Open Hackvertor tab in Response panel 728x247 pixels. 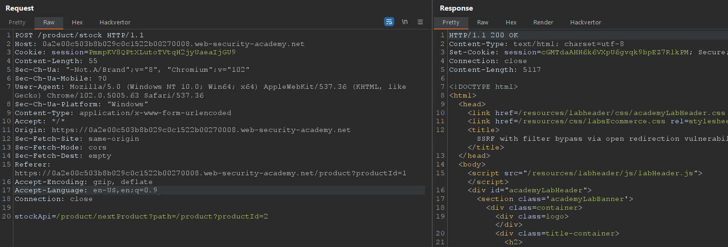coord(586,22)
